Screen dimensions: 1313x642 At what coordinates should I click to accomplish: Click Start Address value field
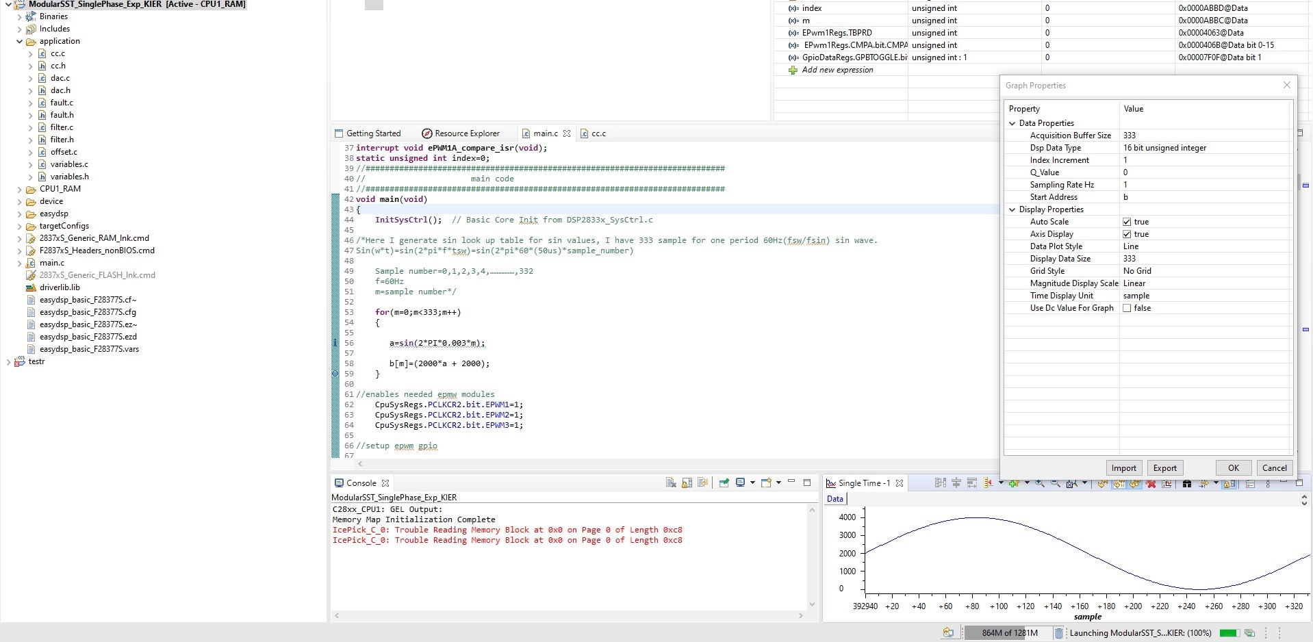(x=1205, y=197)
